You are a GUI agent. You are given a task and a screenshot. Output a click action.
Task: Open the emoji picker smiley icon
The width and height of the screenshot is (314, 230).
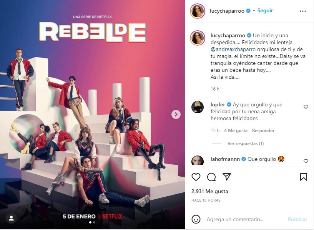tap(196, 219)
